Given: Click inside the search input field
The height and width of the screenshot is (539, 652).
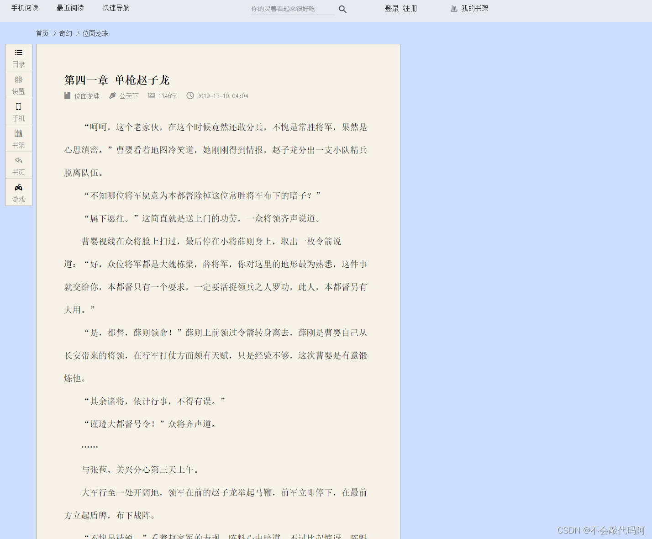Looking at the screenshot, I should [x=292, y=8].
